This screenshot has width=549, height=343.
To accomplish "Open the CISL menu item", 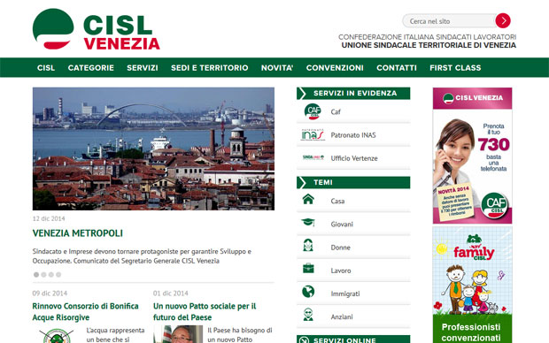I will pyautogui.click(x=46, y=68).
